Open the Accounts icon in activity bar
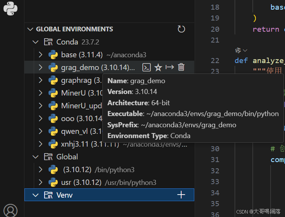Viewport: 285px width, 217px height. (x=10, y=211)
